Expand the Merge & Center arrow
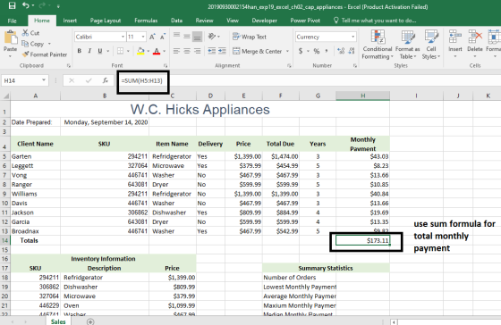 [287, 51]
